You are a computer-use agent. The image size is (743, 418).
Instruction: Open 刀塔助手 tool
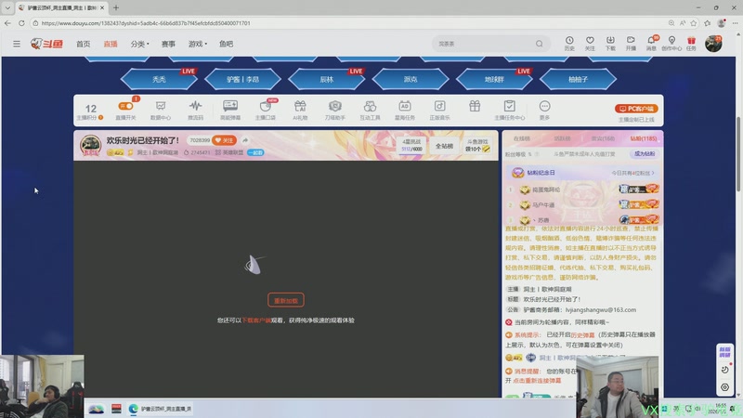[335, 111]
